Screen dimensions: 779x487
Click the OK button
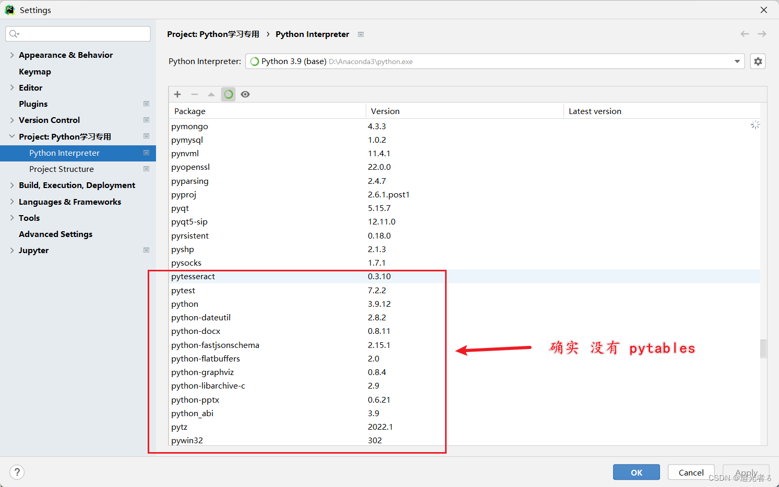(x=637, y=472)
